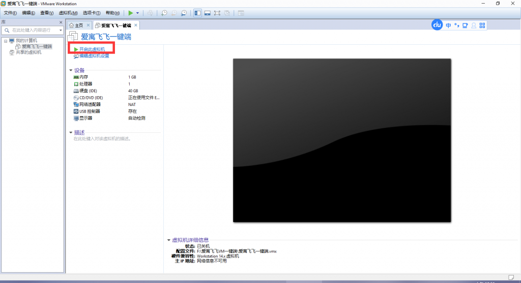The image size is (521, 283).
Task: Click the 1 GB memory value
Action: pyautogui.click(x=132, y=77)
